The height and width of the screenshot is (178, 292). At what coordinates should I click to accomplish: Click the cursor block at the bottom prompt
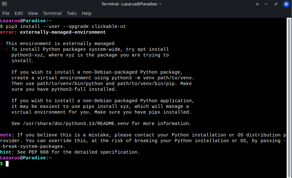[7, 164]
